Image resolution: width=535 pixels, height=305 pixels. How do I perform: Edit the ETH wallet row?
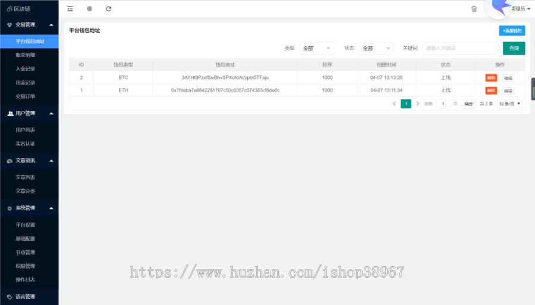[508, 91]
